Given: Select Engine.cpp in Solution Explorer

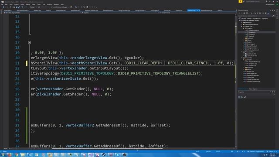Looking at the screenshot, I should [250, 72].
